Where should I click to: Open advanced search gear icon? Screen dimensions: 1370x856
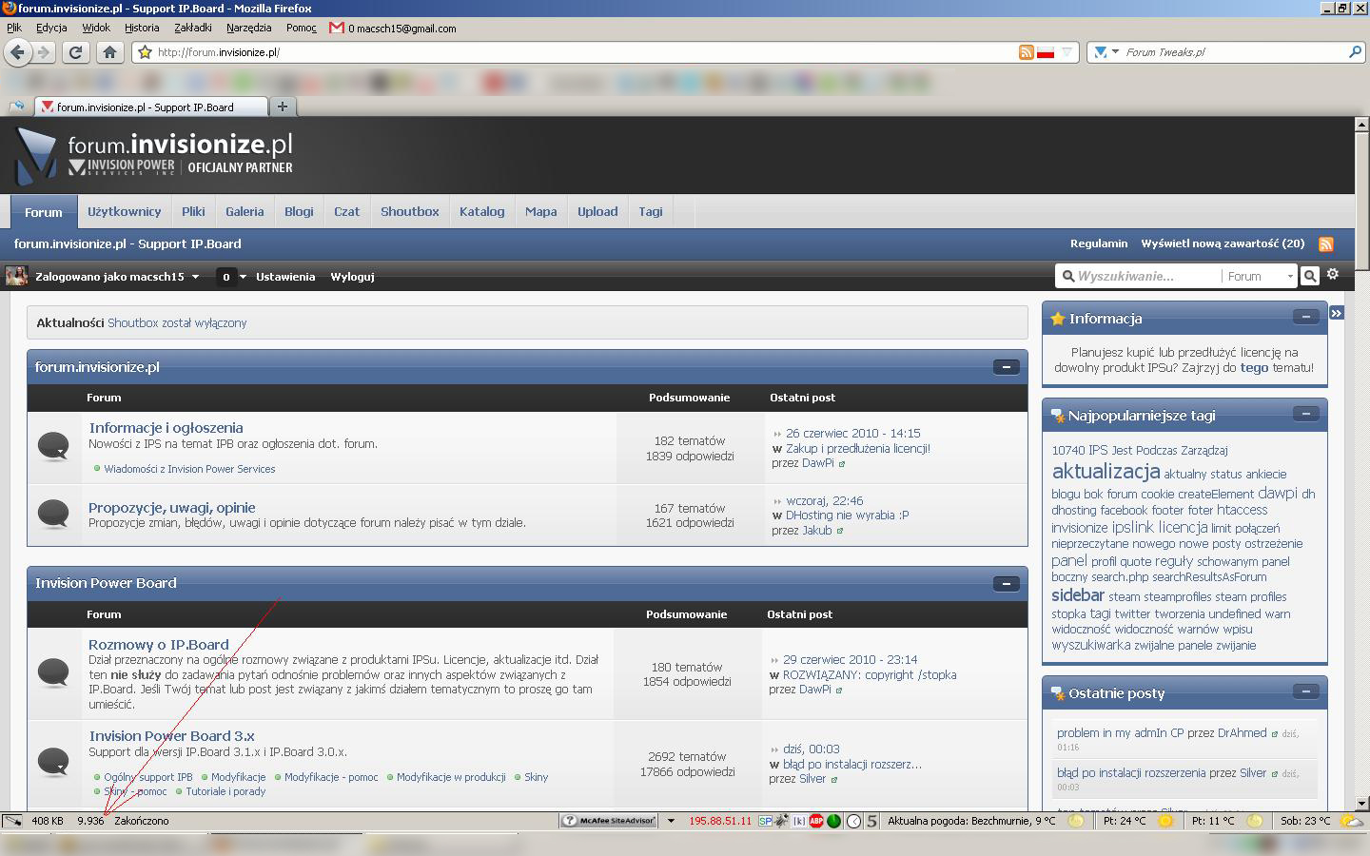(1333, 275)
